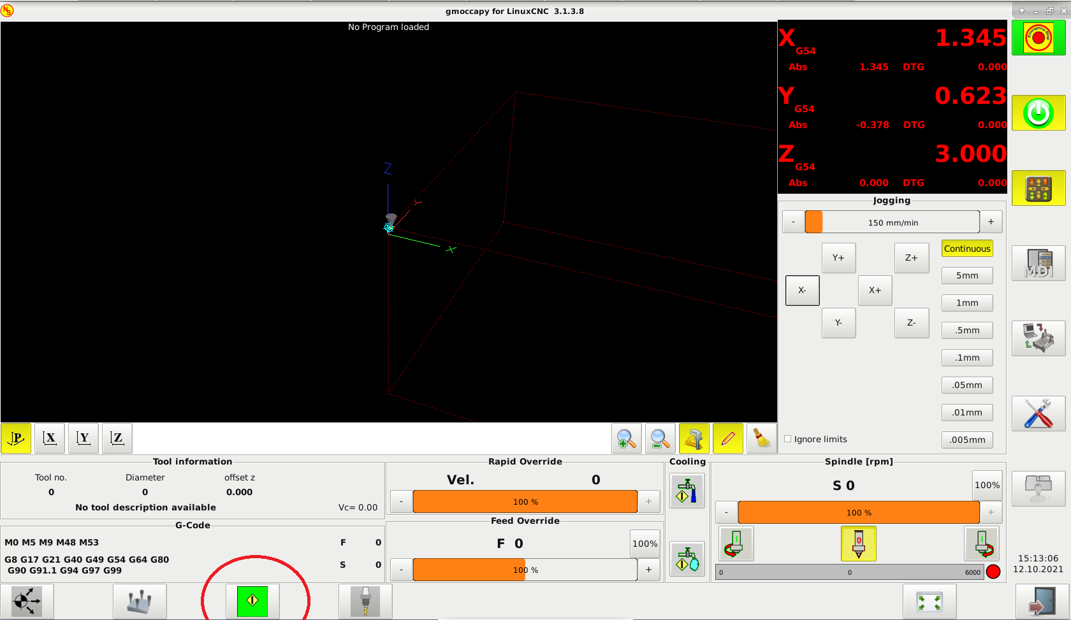1071x620 pixels.
Task: Select the perspective view button
Action: coord(16,438)
